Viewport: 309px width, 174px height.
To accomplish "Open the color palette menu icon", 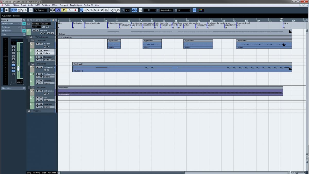I will [201, 10].
